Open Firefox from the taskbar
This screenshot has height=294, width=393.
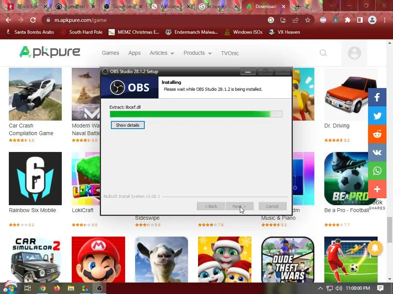pos(57,288)
